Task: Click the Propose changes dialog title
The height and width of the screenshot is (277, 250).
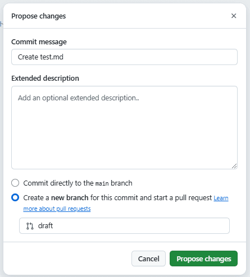Action: pos(39,16)
